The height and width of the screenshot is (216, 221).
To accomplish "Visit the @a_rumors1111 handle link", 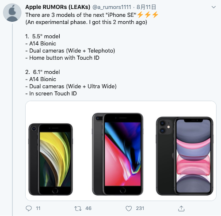I will pyautogui.click(x=112, y=7).
